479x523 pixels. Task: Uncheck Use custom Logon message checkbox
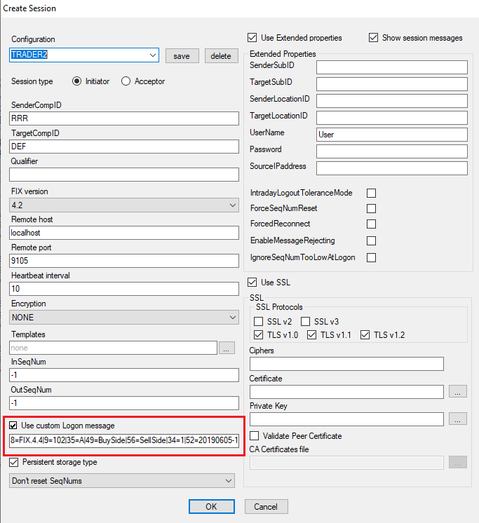pyautogui.click(x=13, y=426)
